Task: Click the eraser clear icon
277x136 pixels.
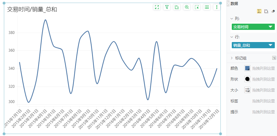Action: click(273, 11)
